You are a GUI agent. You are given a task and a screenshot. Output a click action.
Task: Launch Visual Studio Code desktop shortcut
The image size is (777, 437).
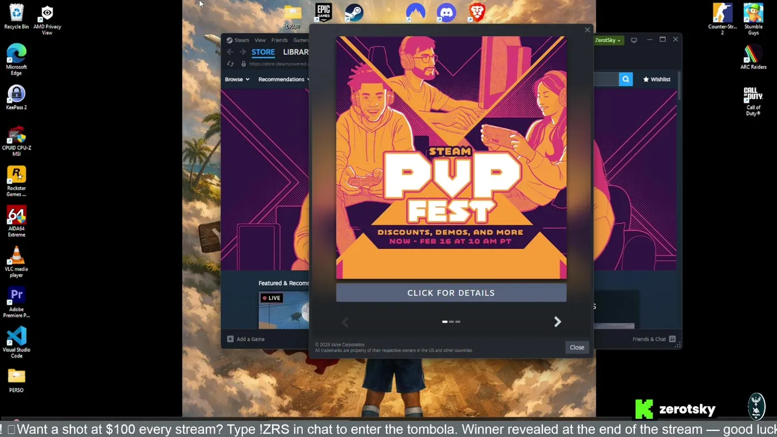pyautogui.click(x=16, y=342)
